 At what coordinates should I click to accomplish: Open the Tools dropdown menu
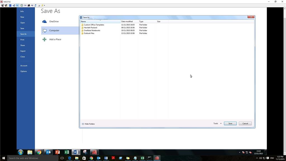[217, 124]
